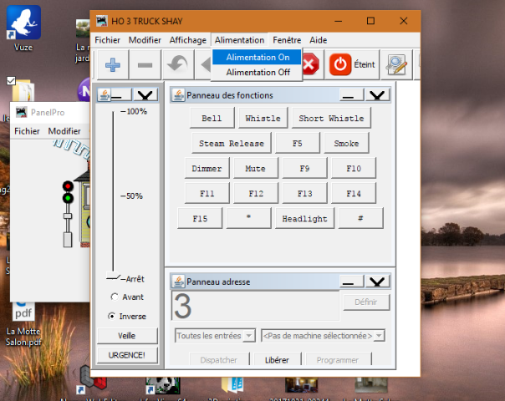Click the curved undo arrow icon
The width and height of the screenshot is (505, 401).
pos(176,64)
